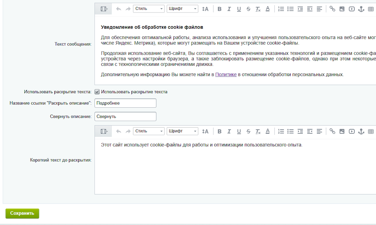Open 'Шрифт' dropdown in short text editor
The image size is (376, 225).
(x=182, y=131)
